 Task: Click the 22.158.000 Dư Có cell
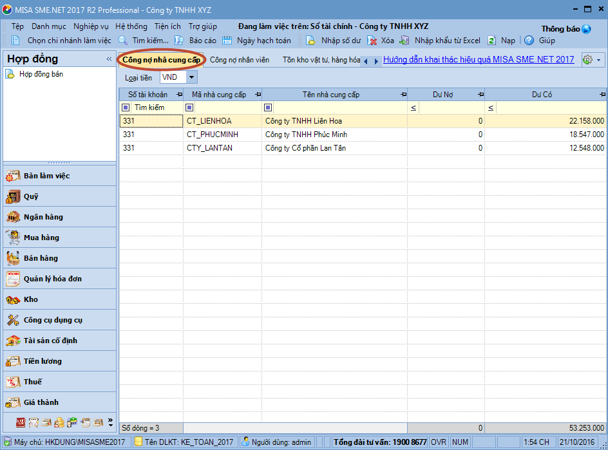click(546, 121)
